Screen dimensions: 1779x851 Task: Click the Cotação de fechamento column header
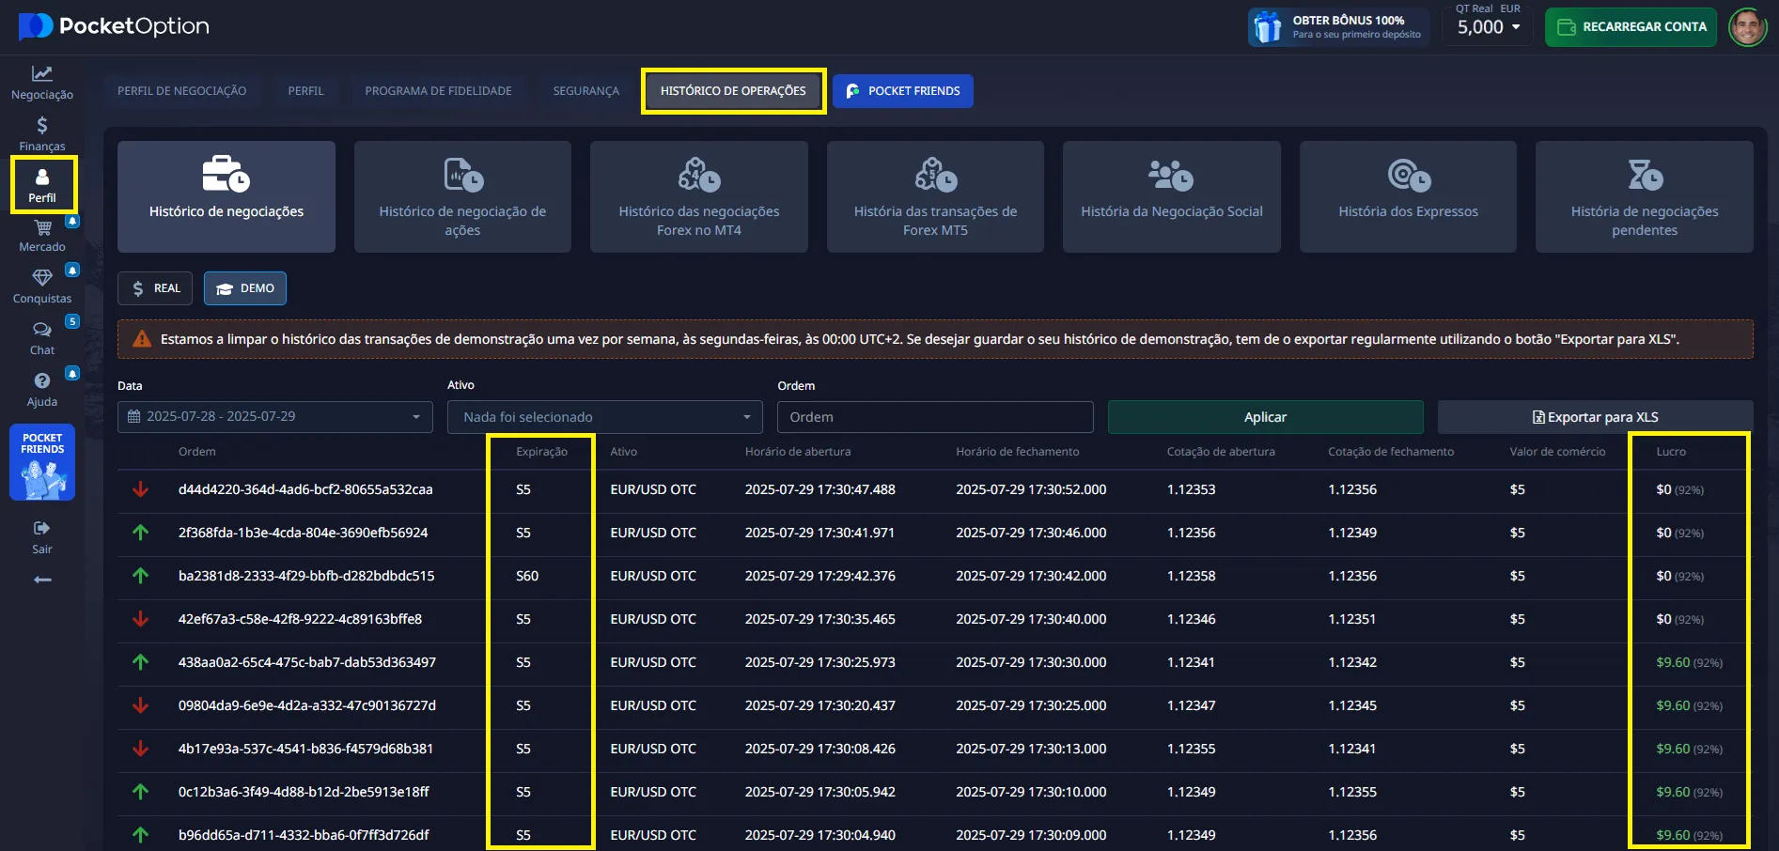(1391, 452)
